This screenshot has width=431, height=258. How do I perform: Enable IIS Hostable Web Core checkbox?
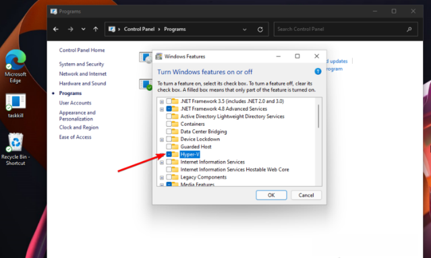point(169,169)
